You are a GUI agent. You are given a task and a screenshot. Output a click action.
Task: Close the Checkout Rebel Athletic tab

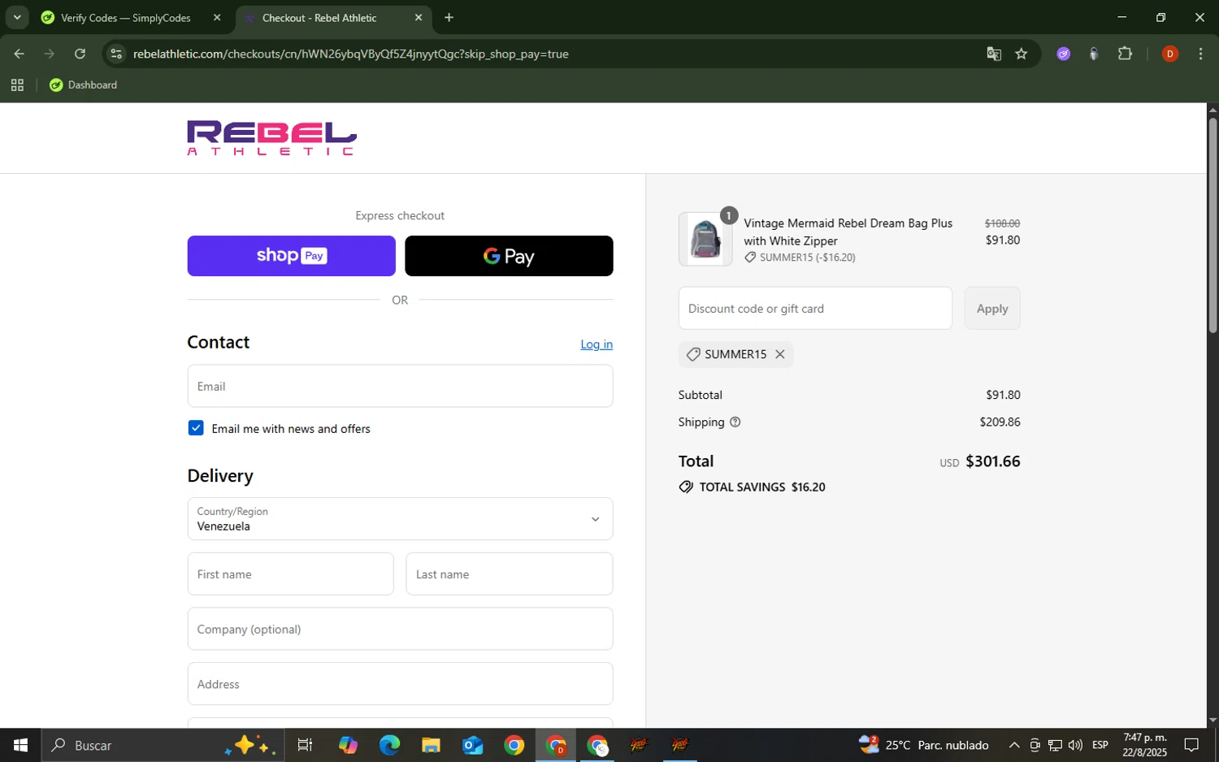[x=419, y=18]
